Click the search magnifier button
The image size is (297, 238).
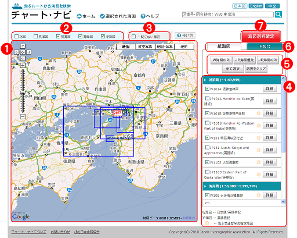(278, 15)
